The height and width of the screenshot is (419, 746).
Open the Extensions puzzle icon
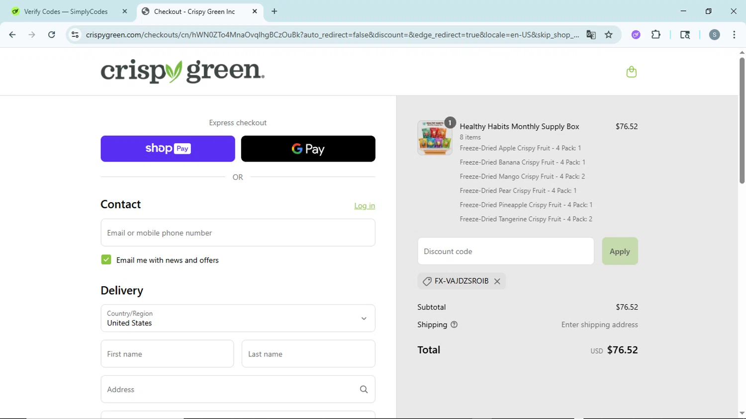(655, 35)
